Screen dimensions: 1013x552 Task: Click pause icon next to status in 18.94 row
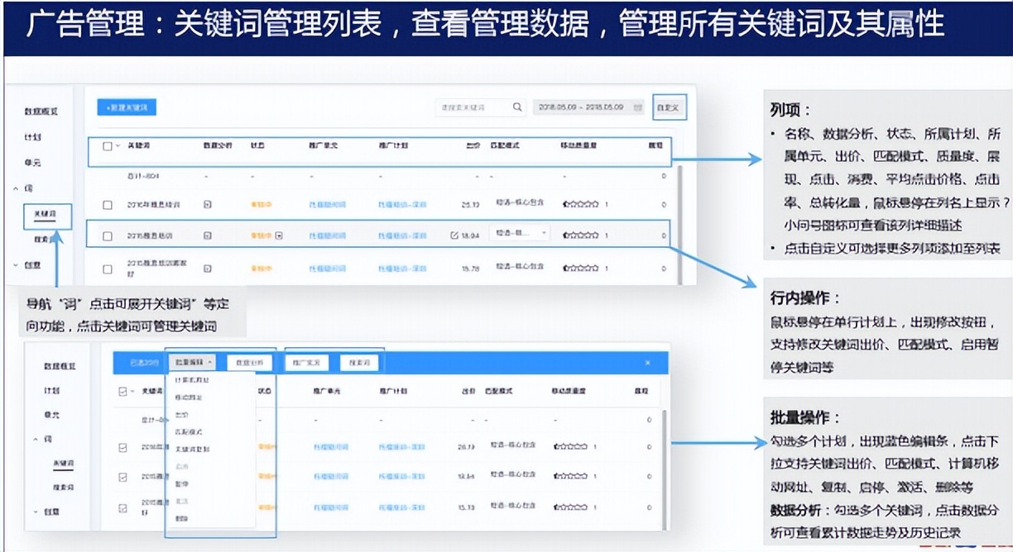coord(279,236)
